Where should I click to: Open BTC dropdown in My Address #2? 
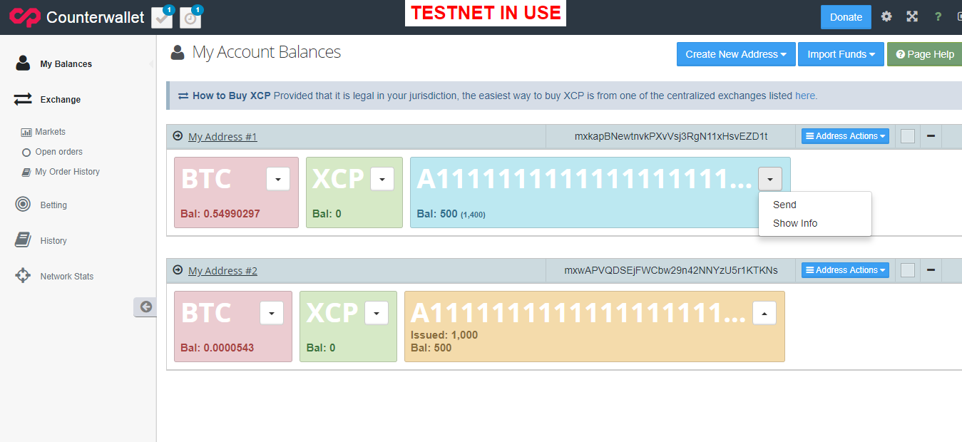(272, 313)
